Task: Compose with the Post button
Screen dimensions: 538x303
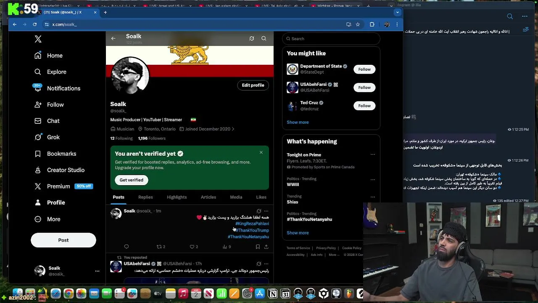Action: pyautogui.click(x=63, y=240)
